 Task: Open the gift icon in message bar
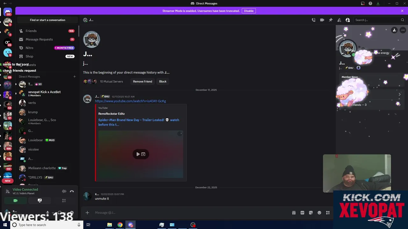[294, 213]
